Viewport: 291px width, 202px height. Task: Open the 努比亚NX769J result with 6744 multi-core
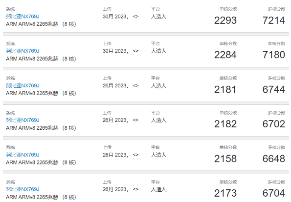(22, 85)
